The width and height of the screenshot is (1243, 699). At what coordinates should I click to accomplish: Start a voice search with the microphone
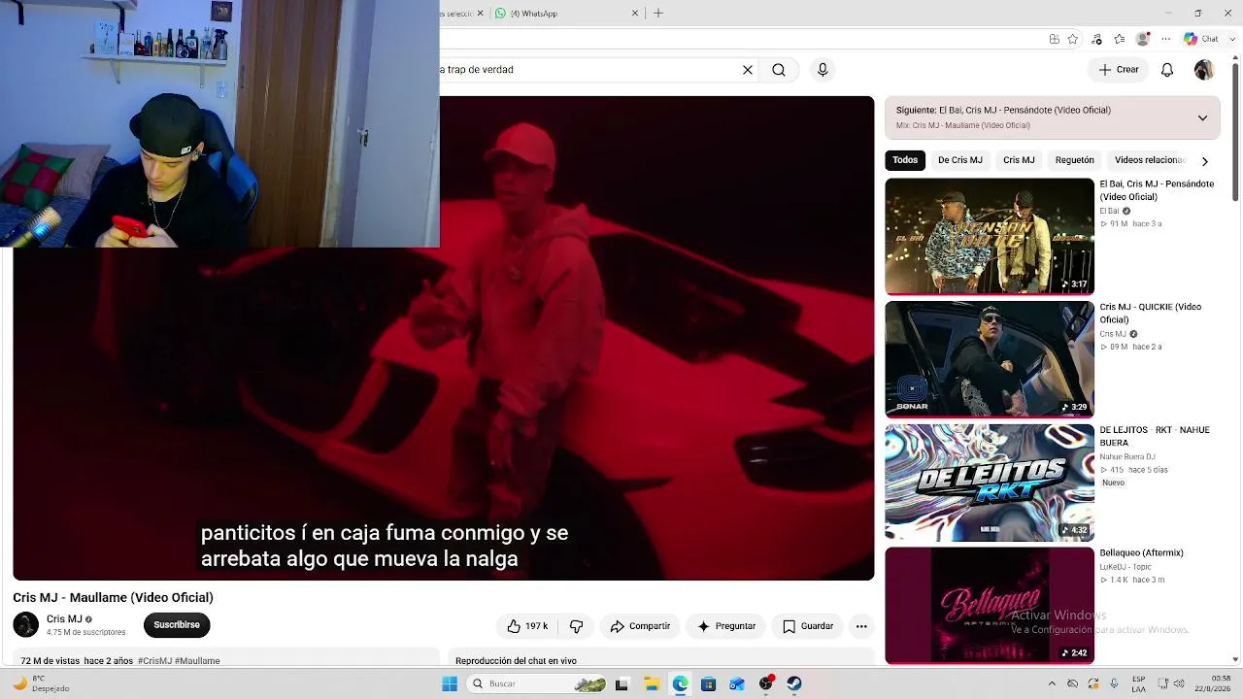(x=823, y=70)
